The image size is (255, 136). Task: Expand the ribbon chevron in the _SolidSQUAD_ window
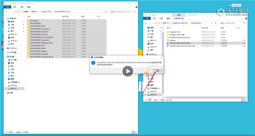tap(243, 19)
